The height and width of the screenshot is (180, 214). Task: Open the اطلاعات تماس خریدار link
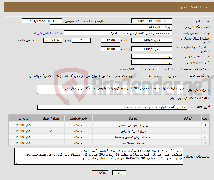click(48, 33)
